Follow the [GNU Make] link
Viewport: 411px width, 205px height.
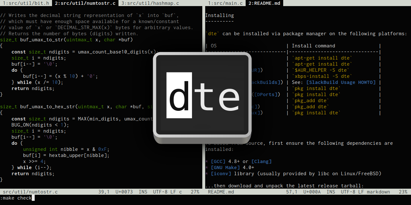pyautogui.click(x=225, y=168)
